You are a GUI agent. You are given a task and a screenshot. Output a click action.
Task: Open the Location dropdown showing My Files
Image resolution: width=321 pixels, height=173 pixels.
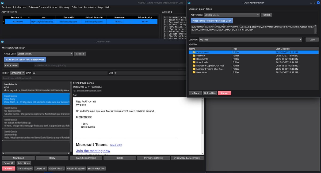250,40
